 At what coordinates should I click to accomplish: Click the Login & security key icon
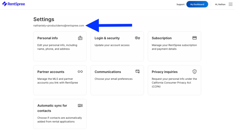(x=137, y=38)
